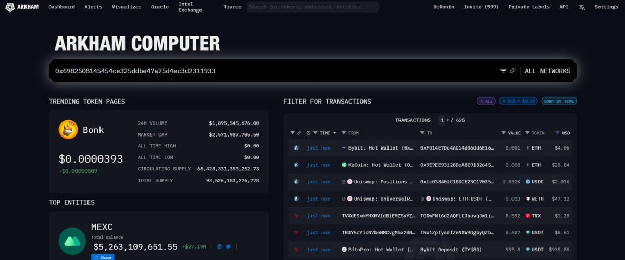625x260 pixels.
Task: Open the ALL NETWORKS selector
Action: click(547, 71)
